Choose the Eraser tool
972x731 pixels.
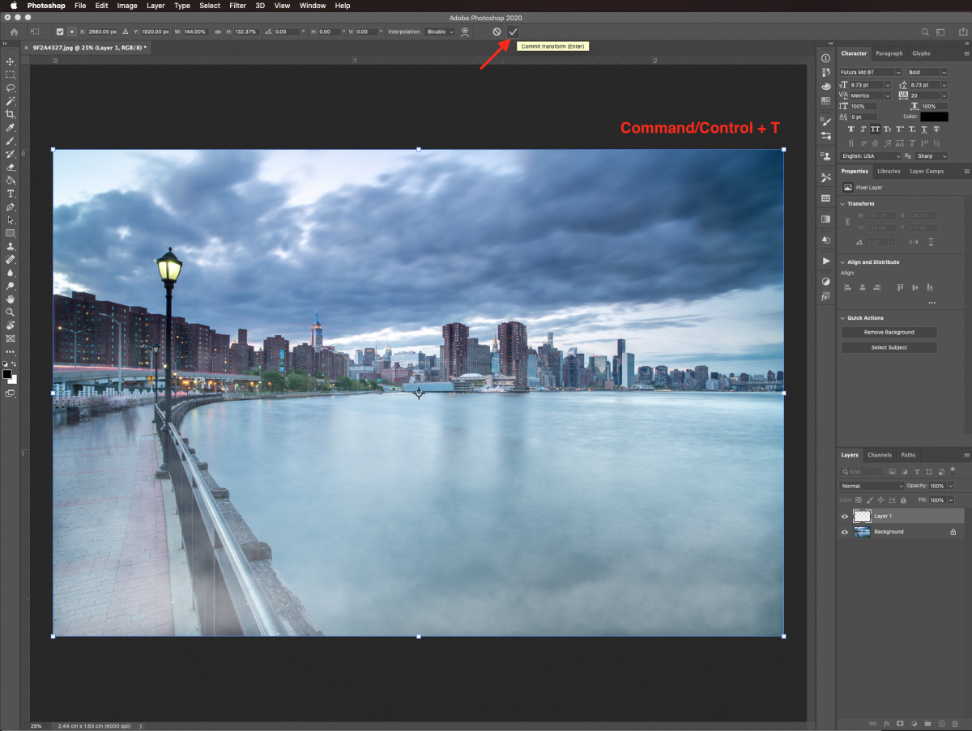pyautogui.click(x=11, y=167)
